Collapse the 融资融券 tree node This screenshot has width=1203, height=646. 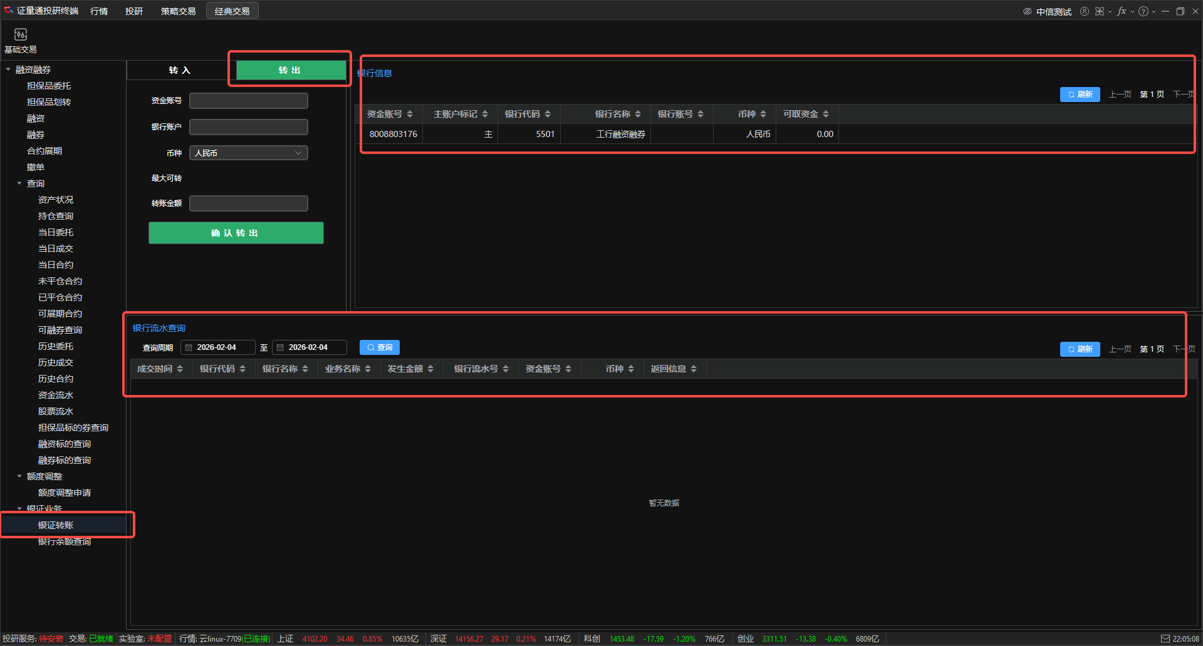[8, 69]
